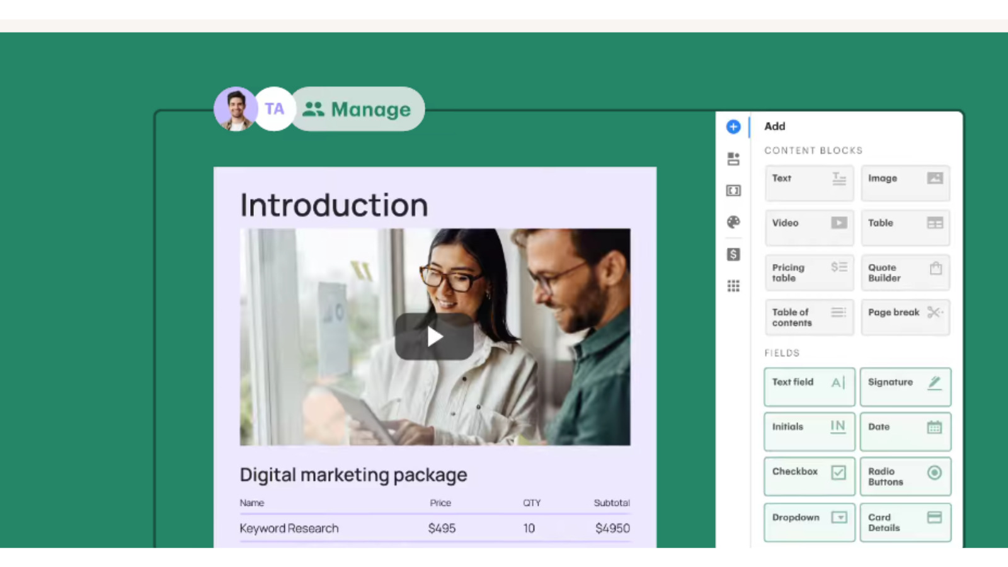The image size is (1008, 567).
Task: Add a Checkbox field
Action: coord(810,476)
